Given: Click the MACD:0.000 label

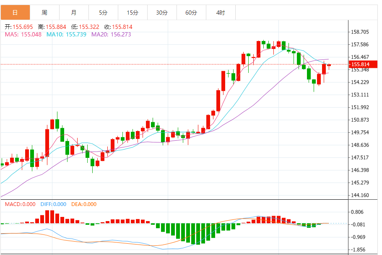Looking at the screenshot, I should (20, 204).
